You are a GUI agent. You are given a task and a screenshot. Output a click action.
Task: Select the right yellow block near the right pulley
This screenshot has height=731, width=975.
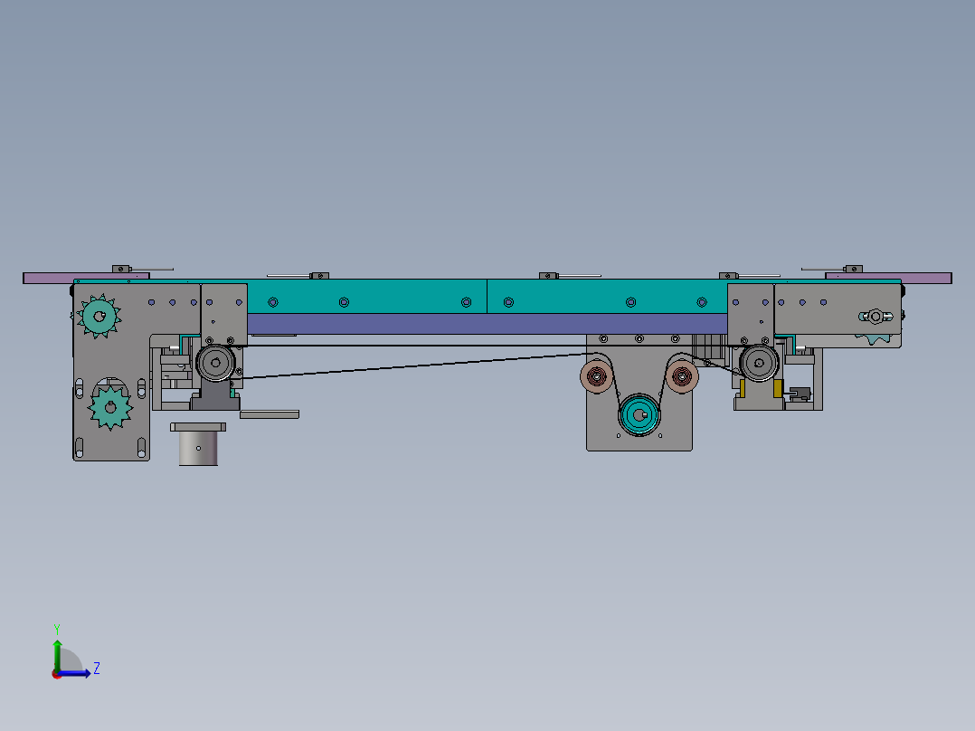coord(778,389)
